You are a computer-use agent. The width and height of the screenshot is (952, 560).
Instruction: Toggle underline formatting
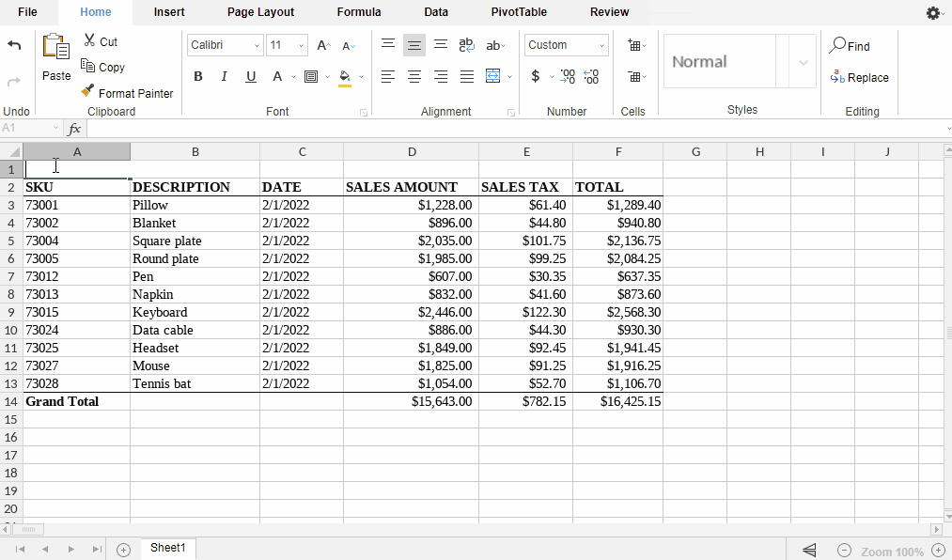tap(251, 77)
